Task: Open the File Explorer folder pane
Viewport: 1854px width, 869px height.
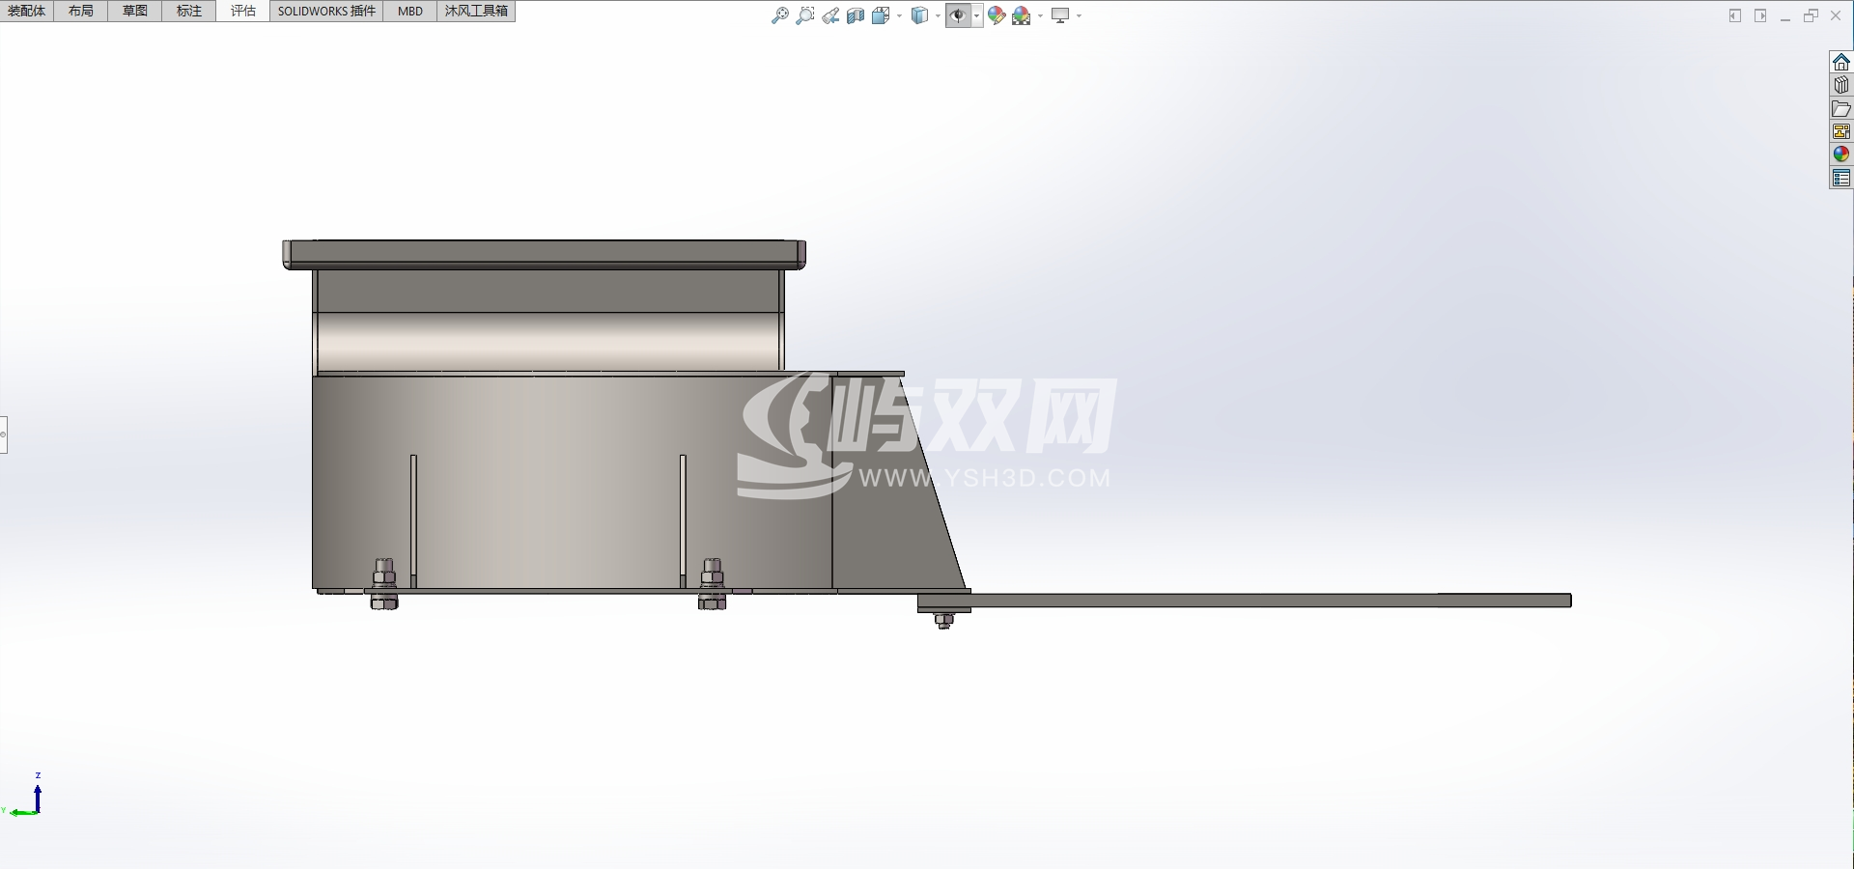Action: [1840, 108]
